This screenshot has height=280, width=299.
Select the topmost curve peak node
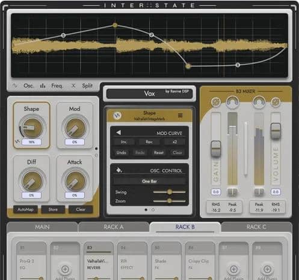(115, 25)
